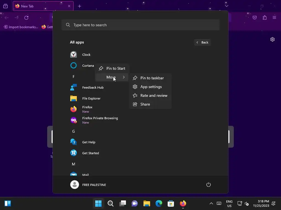Select Pin to taskbar from the submenu

click(x=150, y=78)
